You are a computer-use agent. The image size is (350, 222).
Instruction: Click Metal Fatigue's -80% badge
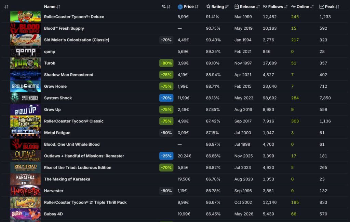point(166,133)
